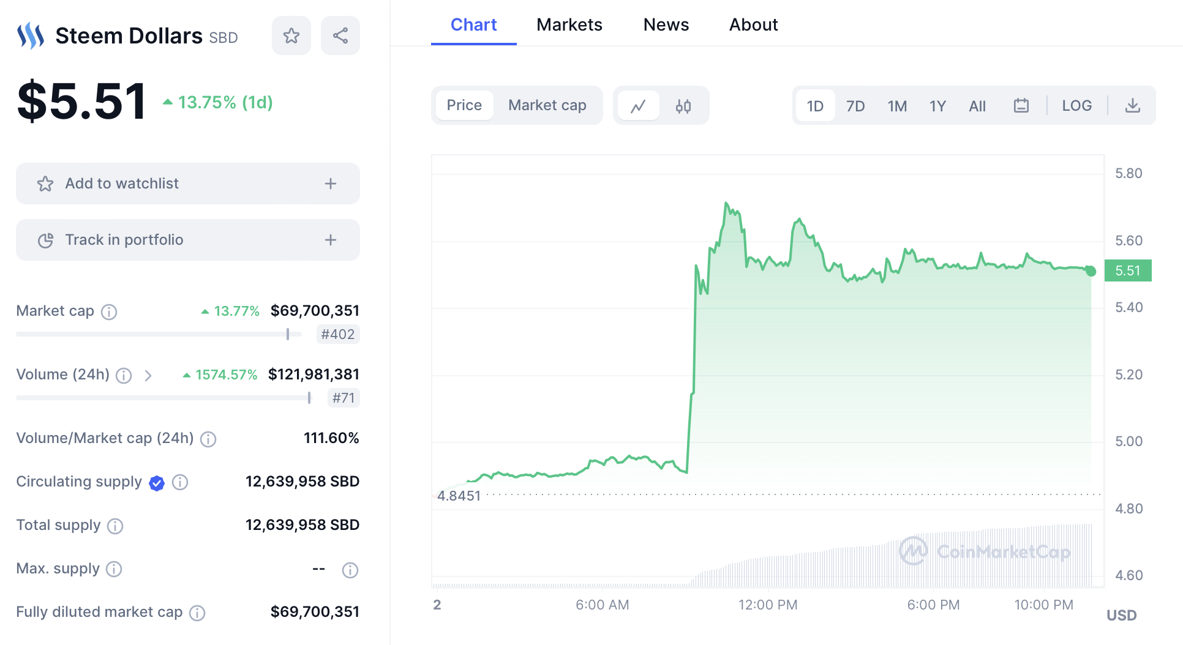1183x645 pixels.
Task: Click the Add to watchlist button
Action: [x=122, y=184]
